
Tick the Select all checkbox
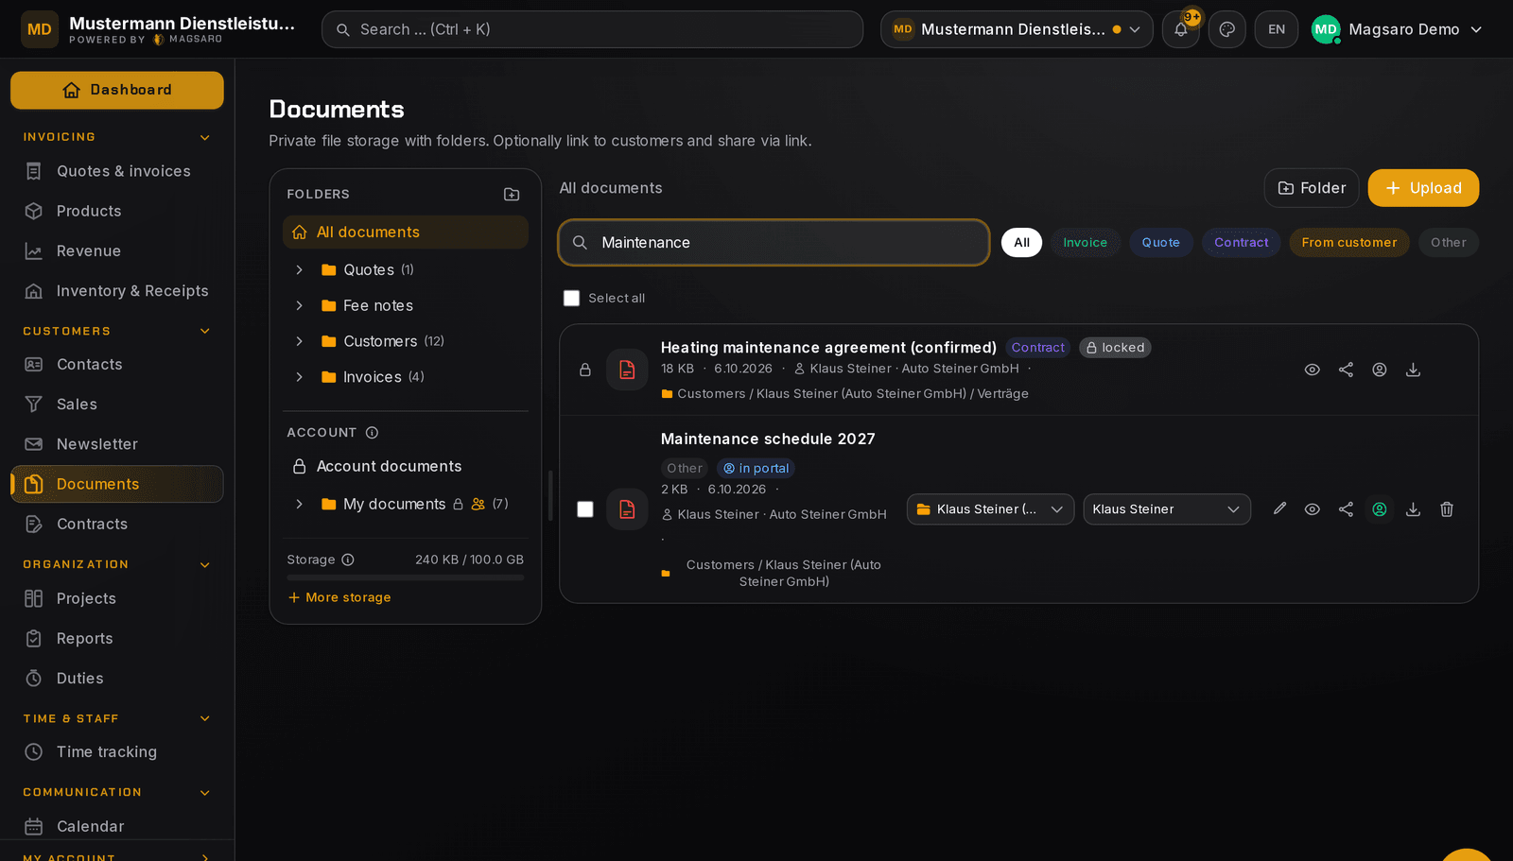click(571, 298)
